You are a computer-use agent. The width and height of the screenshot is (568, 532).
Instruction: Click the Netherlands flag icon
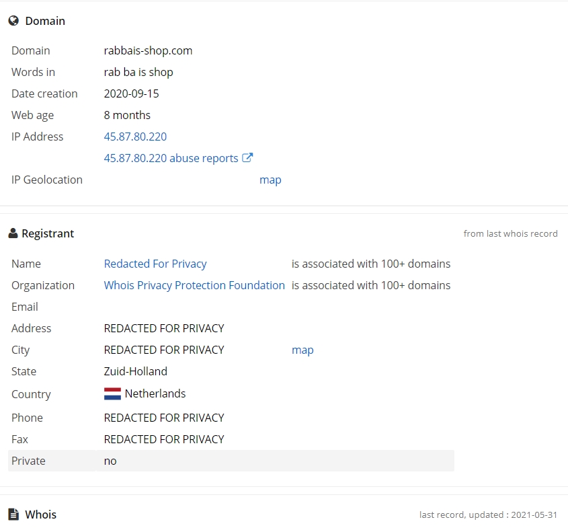pyautogui.click(x=112, y=393)
